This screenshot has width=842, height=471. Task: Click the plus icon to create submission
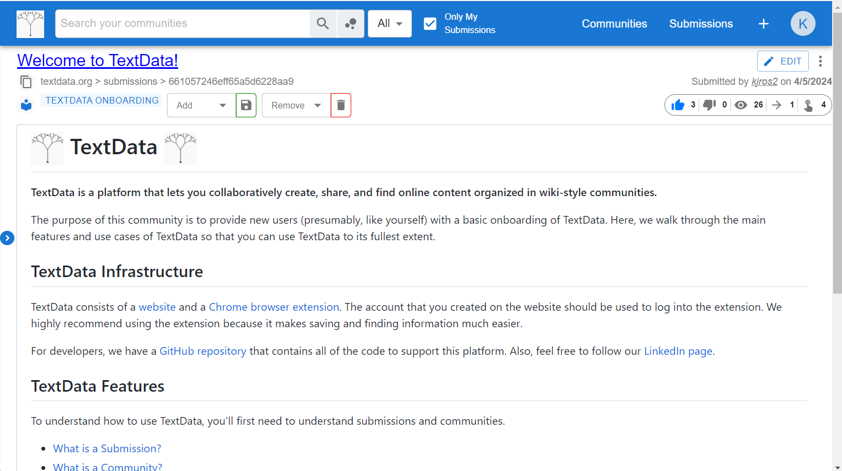[x=764, y=24]
